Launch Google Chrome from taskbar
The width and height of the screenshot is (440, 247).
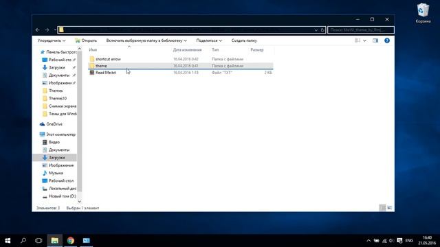point(71,241)
